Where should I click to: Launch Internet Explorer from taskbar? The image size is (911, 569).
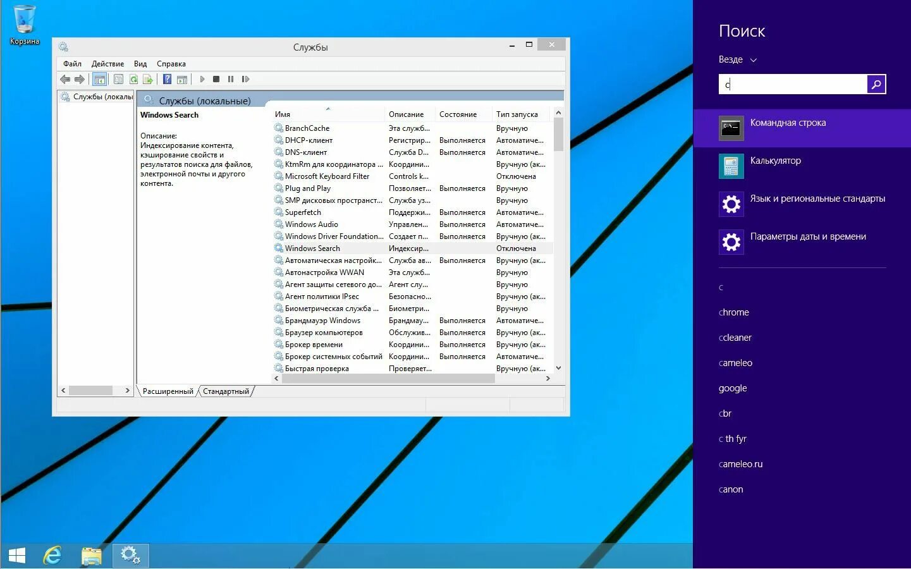coord(52,556)
